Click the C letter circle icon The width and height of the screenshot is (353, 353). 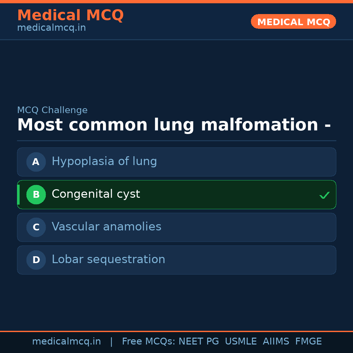click(36, 227)
